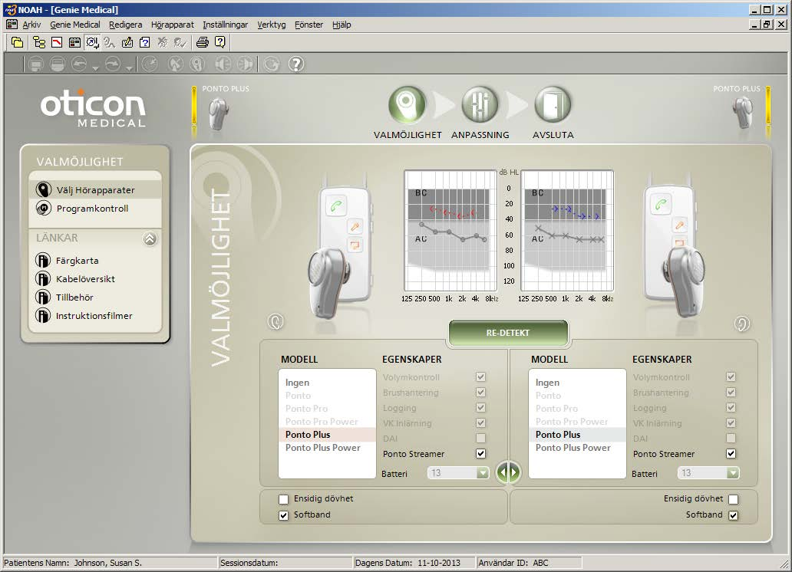Go to the Anpassning step icon
This screenshot has width=792, height=572.
click(x=480, y=104)
